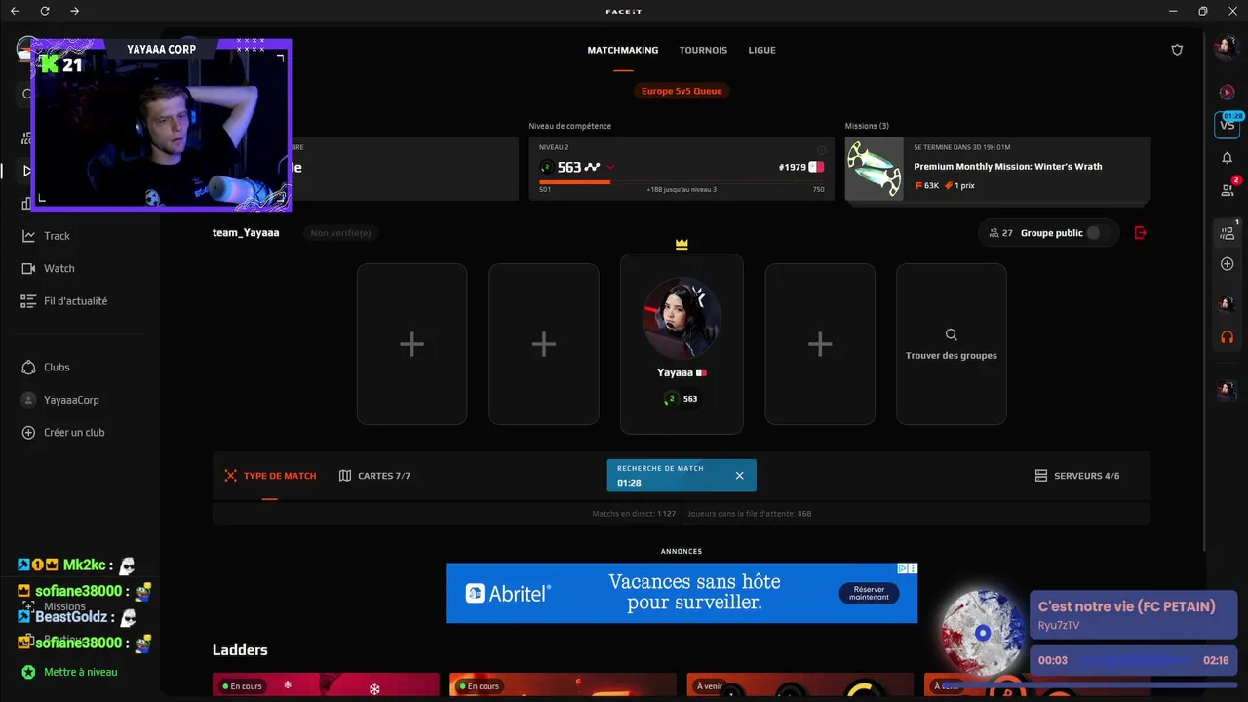This screenshot has height=702, width=1248.
Task: Open friends list with red badge
Action: click(x=1228, y=189)
